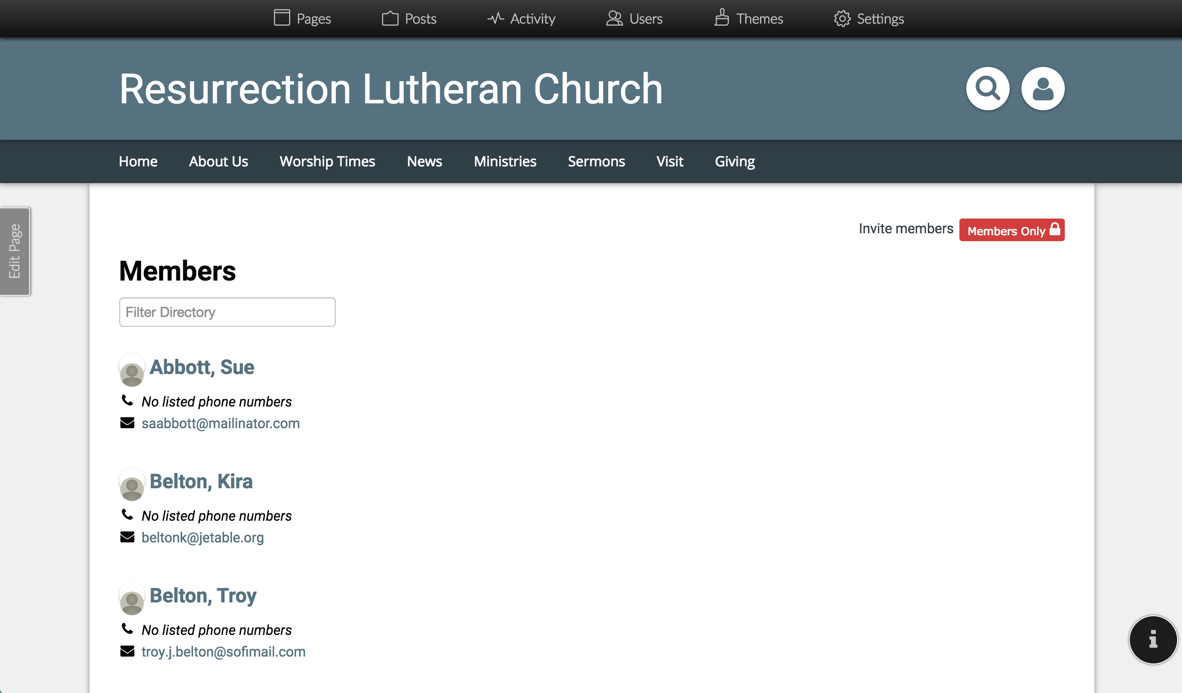Click inside the Filter Directory field
1182x693 pixels.
[227, 312]
